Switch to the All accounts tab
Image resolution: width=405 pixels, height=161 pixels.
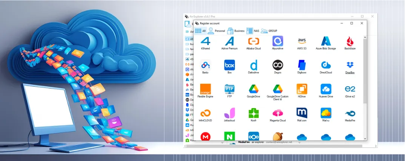pyautogui.click(x=200, y=31)
